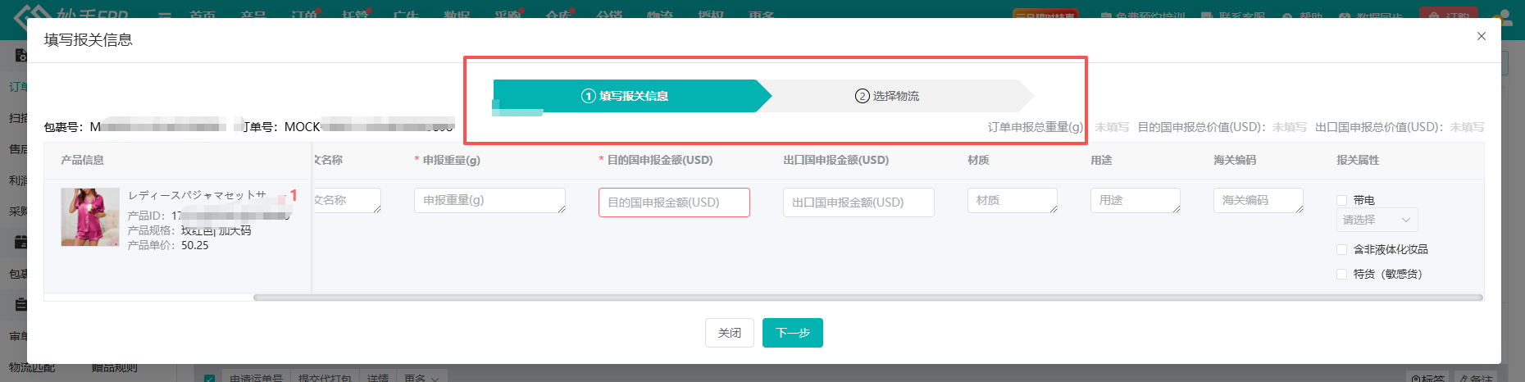Click the 出口国申报金额(USD) column header
1525x382 pixels.
pos(836,160)
